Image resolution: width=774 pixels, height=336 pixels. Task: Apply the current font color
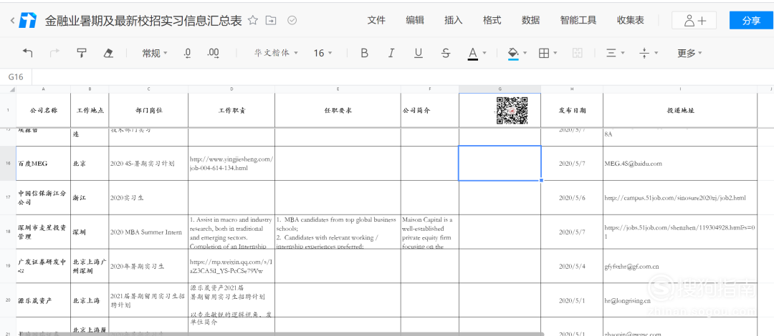point(473,53)
